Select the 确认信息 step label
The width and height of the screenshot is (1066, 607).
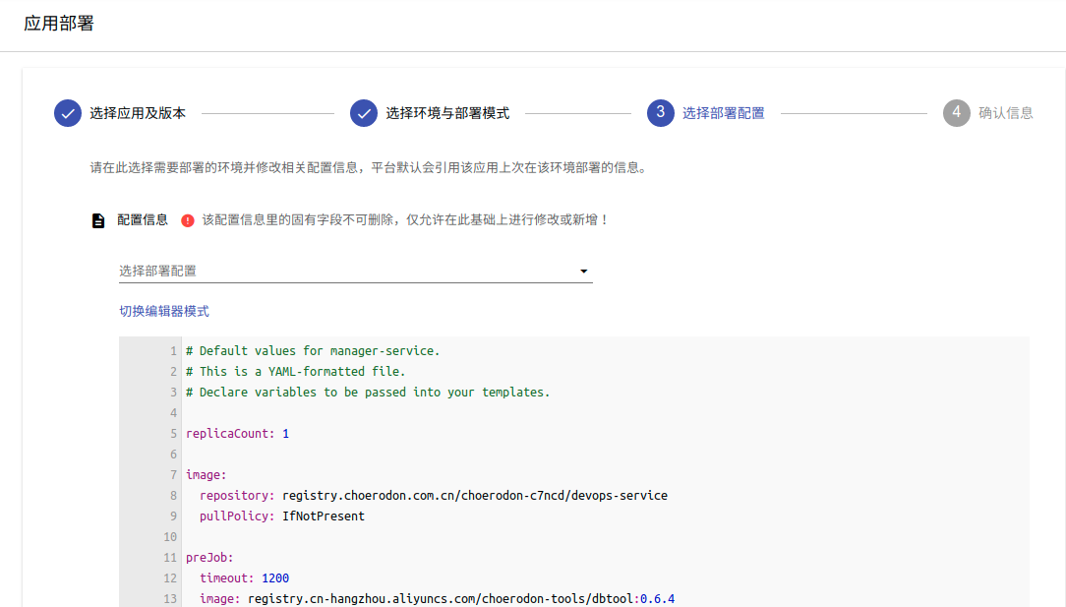[1005, 113]
